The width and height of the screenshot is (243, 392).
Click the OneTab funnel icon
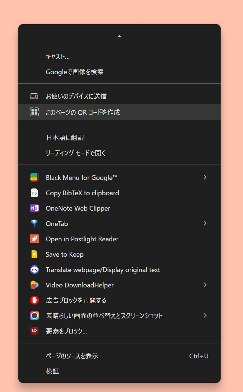(x=34, y=224)
